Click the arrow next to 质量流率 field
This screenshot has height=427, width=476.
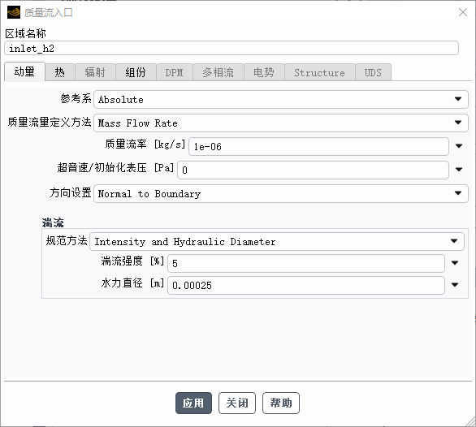point(459,146)
